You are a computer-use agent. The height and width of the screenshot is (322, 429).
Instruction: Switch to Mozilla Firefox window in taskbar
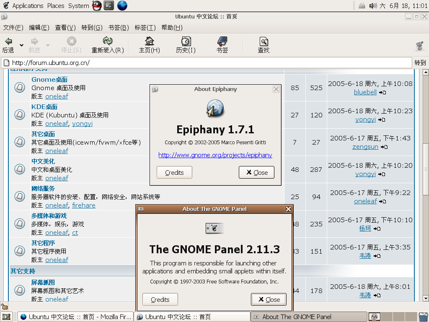(75, 317)
